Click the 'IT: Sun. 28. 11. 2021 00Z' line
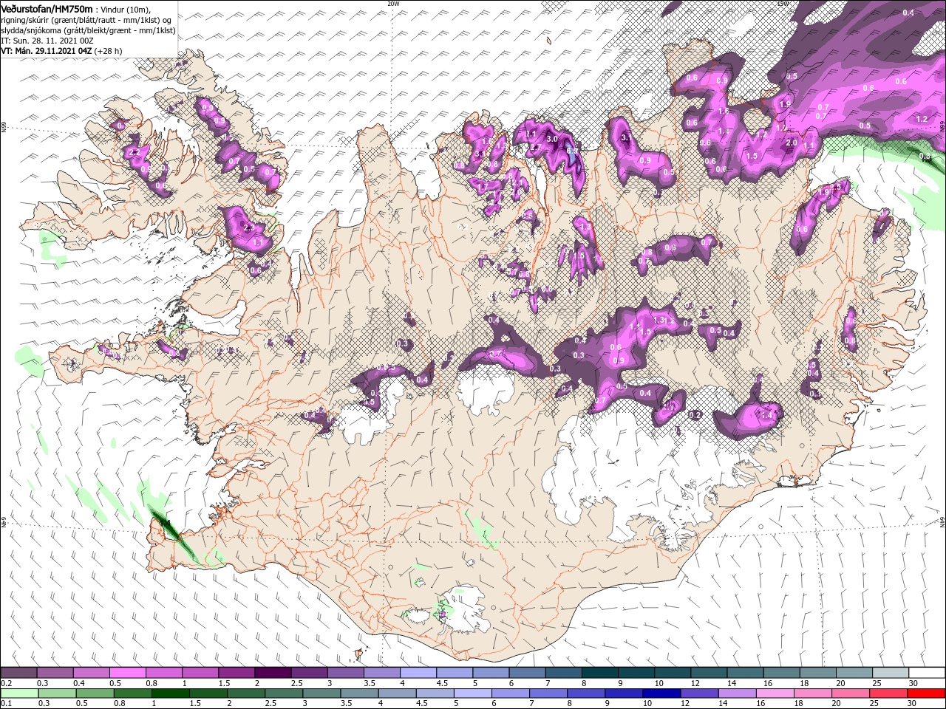 click(47, 41)
